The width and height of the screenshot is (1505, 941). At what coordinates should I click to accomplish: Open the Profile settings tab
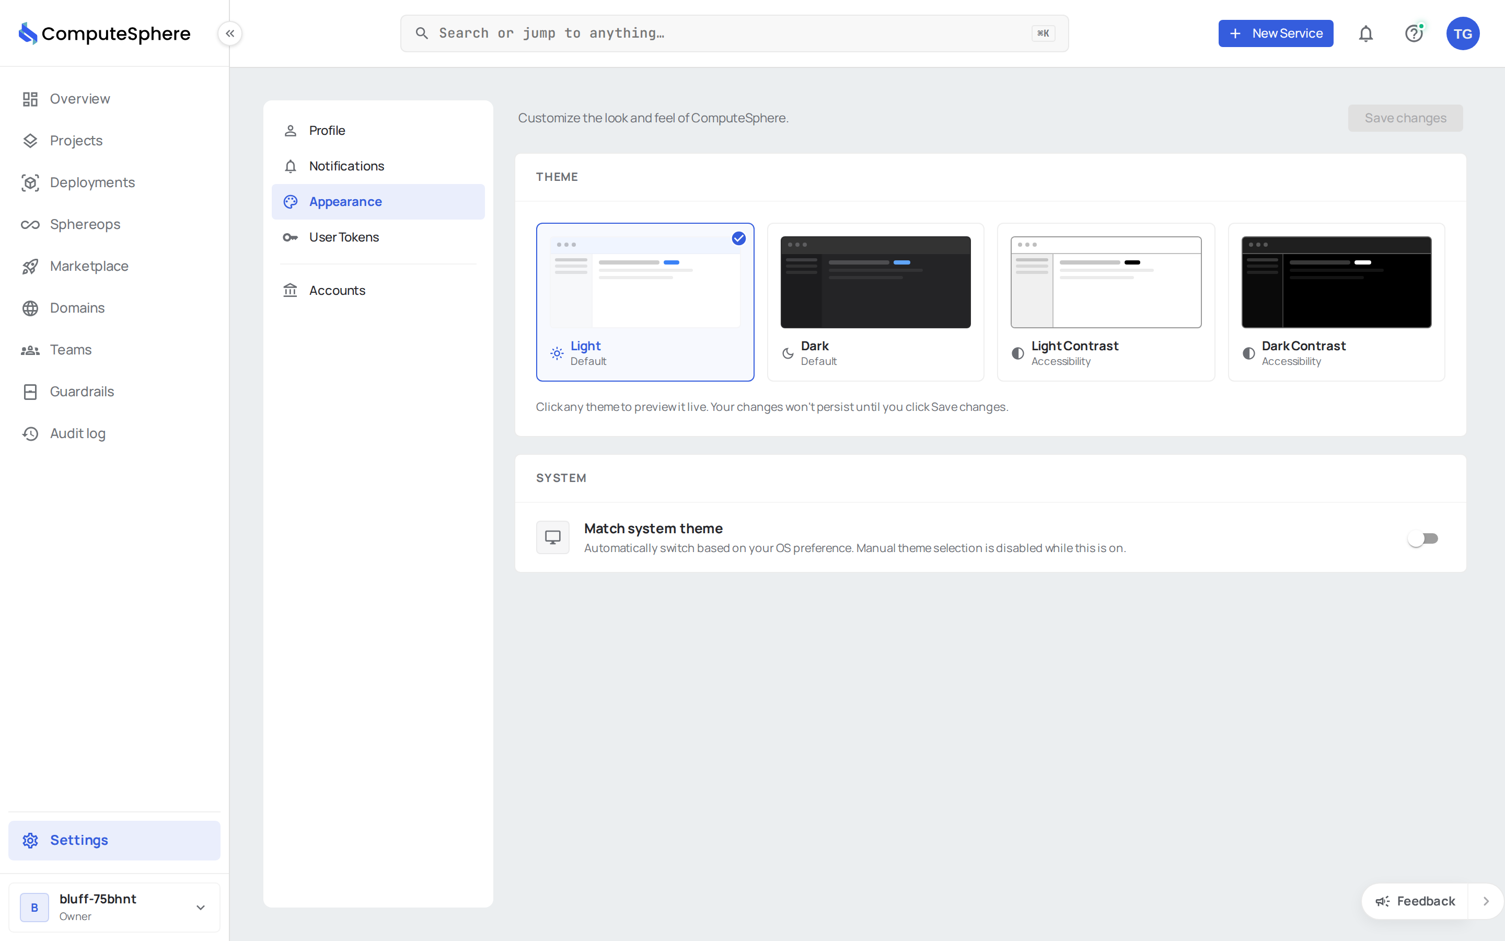(378, 131)
